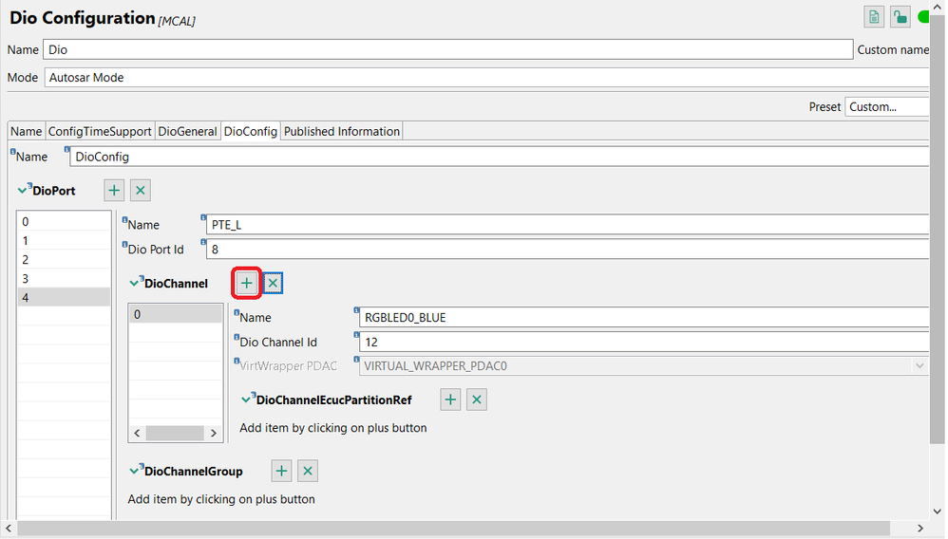948x539 pixels.
Task: Select DioPort list item 1
Action: 64,240
